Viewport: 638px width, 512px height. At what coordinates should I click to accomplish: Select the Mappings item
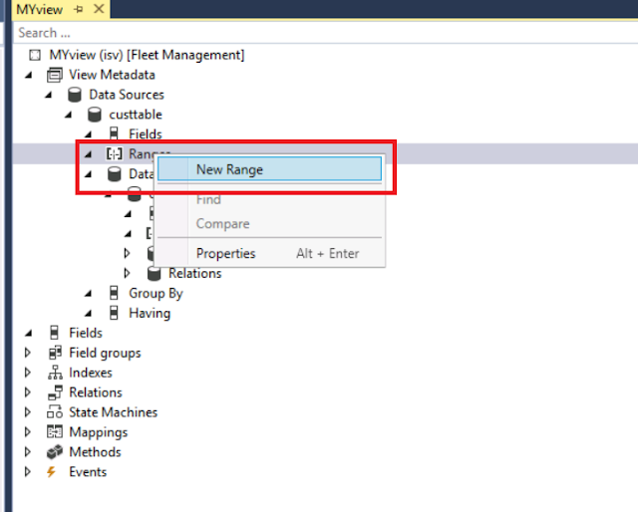click(x=98, y=432)
